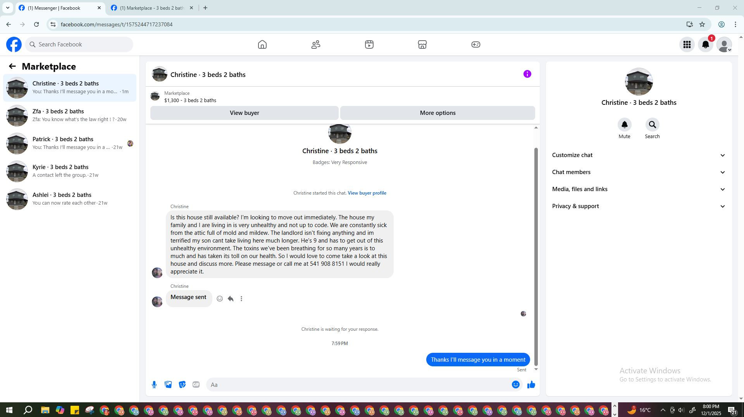Image resolution: width=744 pixels, height=417 pixels.
Task: Focus the Aa message input box
Action: (x=358, y=385)
